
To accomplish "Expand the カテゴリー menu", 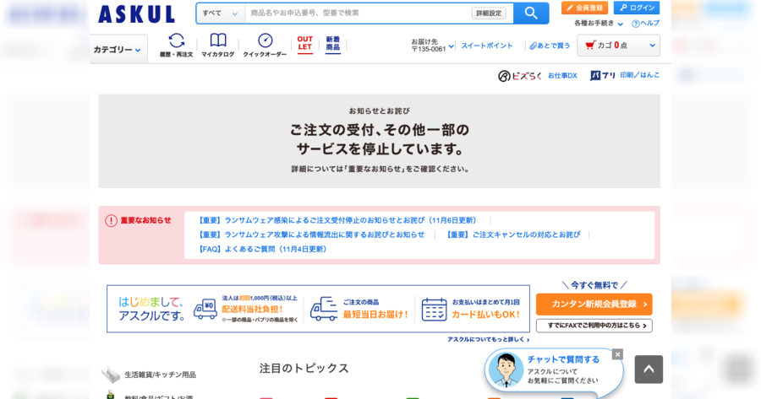I will click(118, 50).
